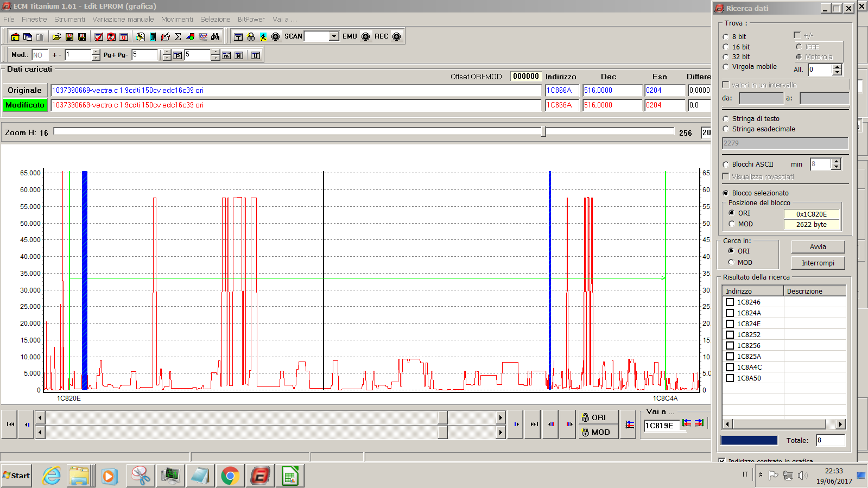Click the binoculars search icon

(216, 37)
